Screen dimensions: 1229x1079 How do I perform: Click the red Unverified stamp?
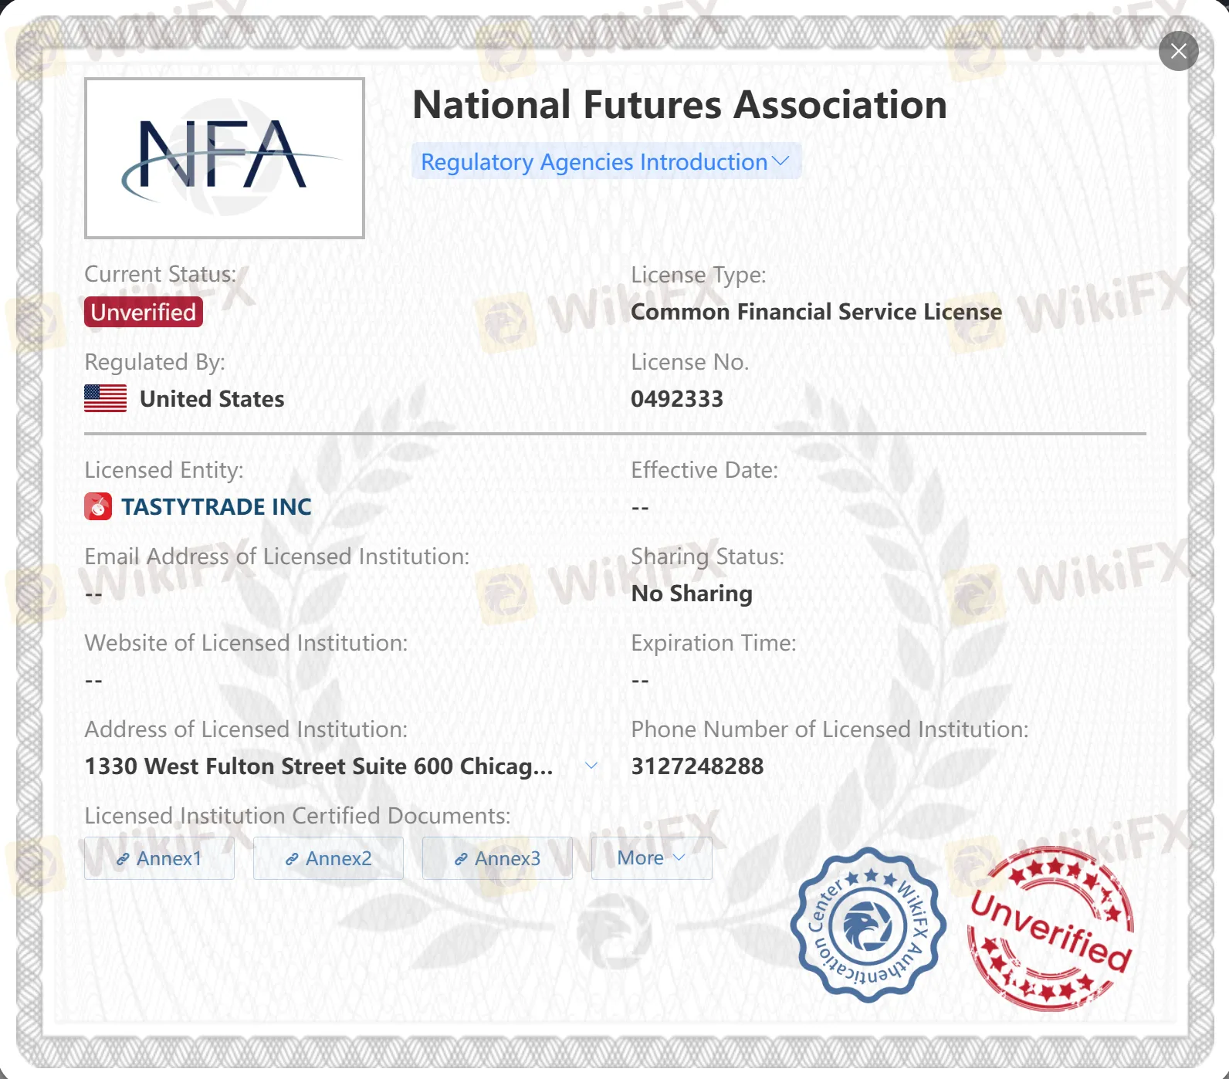coord(1051,928)
